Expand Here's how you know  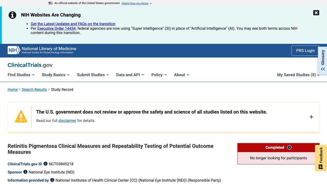(137, 3)
